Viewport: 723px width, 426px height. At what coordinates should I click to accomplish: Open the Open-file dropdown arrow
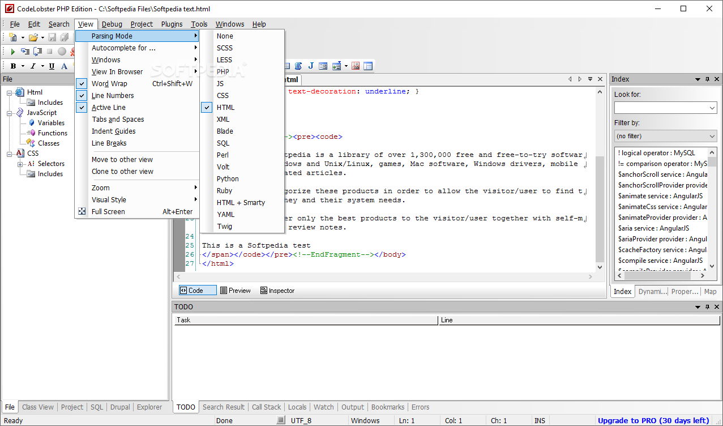coord(42,38)
